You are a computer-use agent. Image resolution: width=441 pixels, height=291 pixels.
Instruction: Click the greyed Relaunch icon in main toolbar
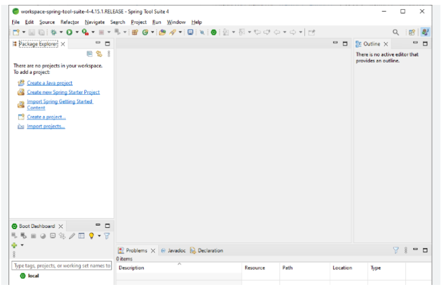pos(118,32)
